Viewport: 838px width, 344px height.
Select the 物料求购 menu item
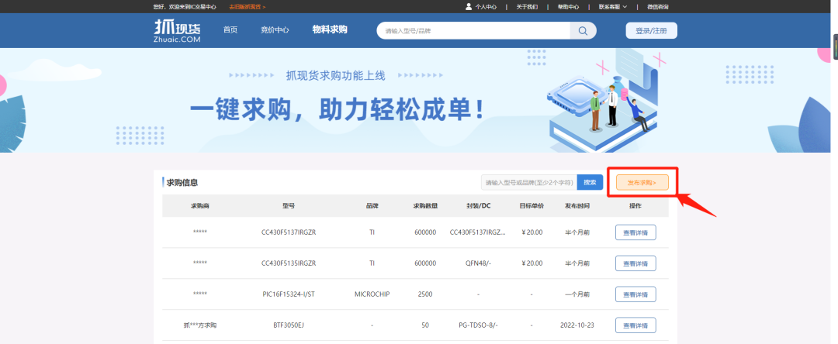(330, 29)
